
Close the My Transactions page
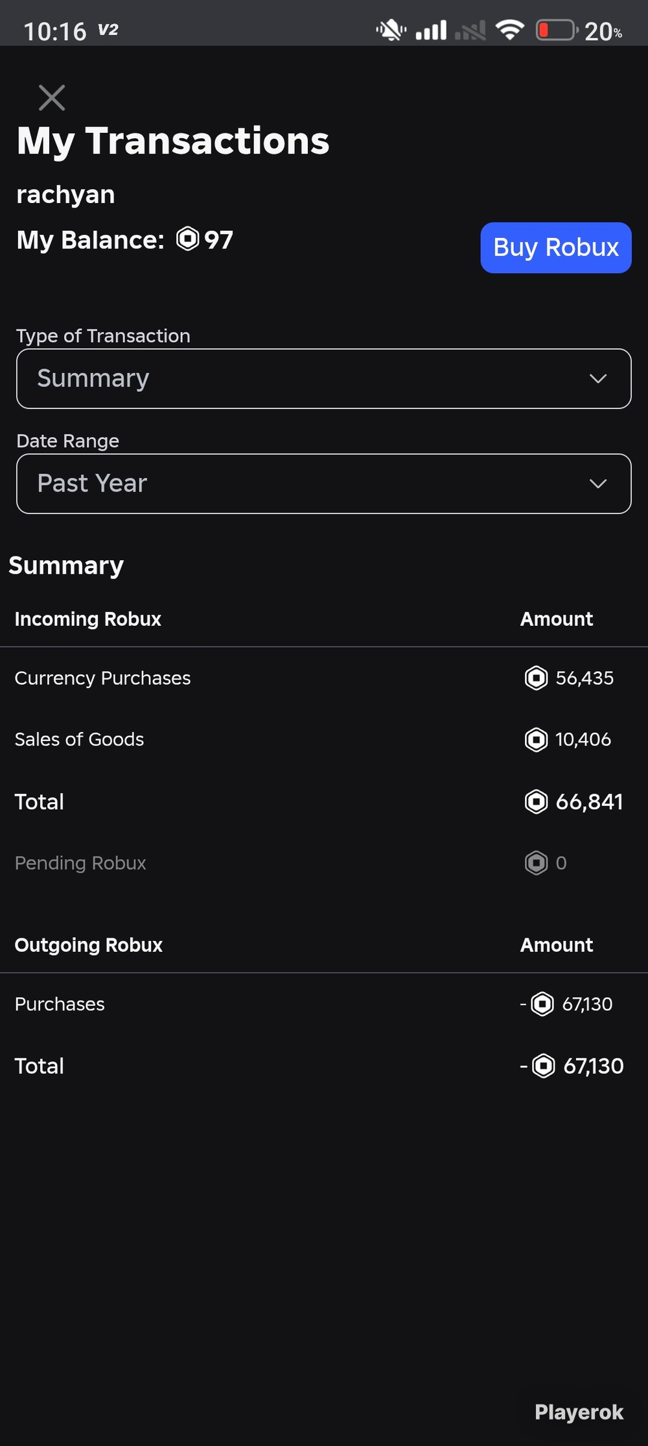(x=52, y=98)
